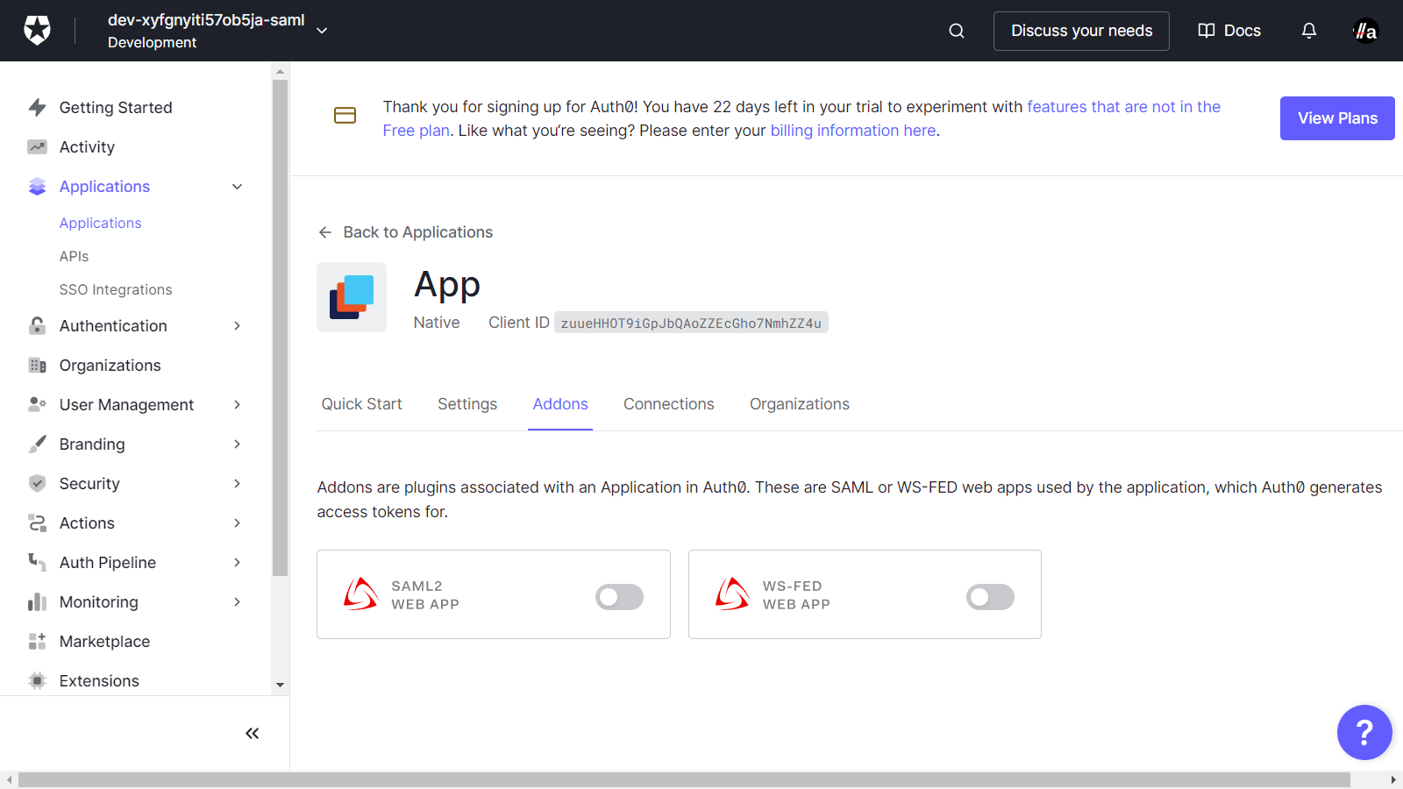
Task: Click the View Plans button
Action: point(1336,118)
